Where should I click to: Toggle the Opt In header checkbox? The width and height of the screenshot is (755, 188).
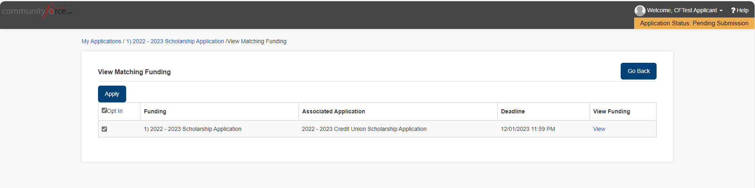pos(104,111)
